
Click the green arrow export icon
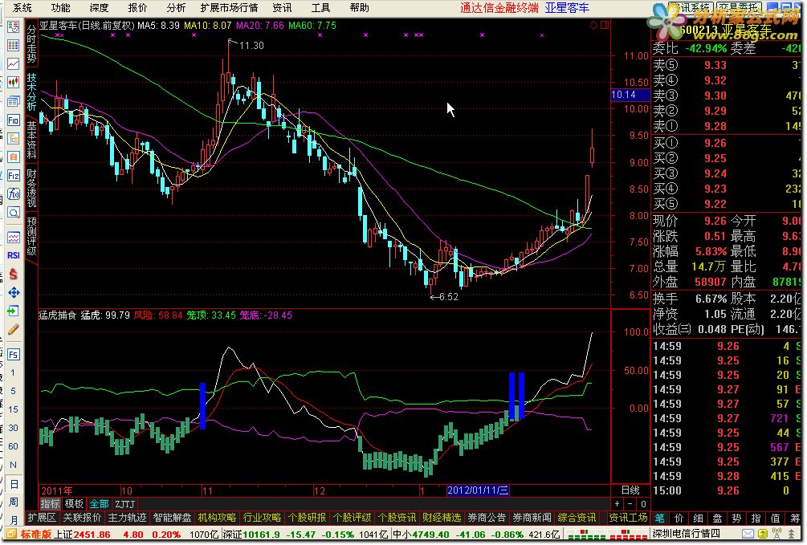coord(14,311)
